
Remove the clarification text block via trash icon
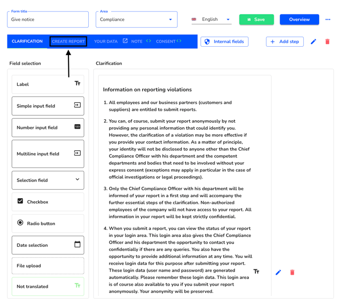point(292,272)
